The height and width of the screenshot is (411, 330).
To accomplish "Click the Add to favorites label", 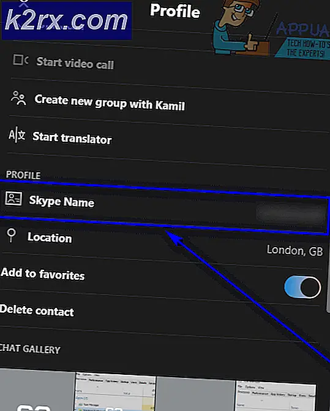I will (x=43, y=274).
